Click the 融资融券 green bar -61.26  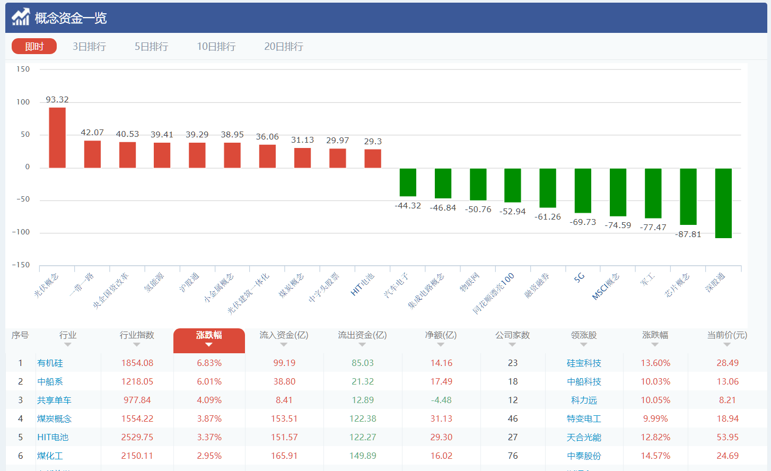pos(548,188)
